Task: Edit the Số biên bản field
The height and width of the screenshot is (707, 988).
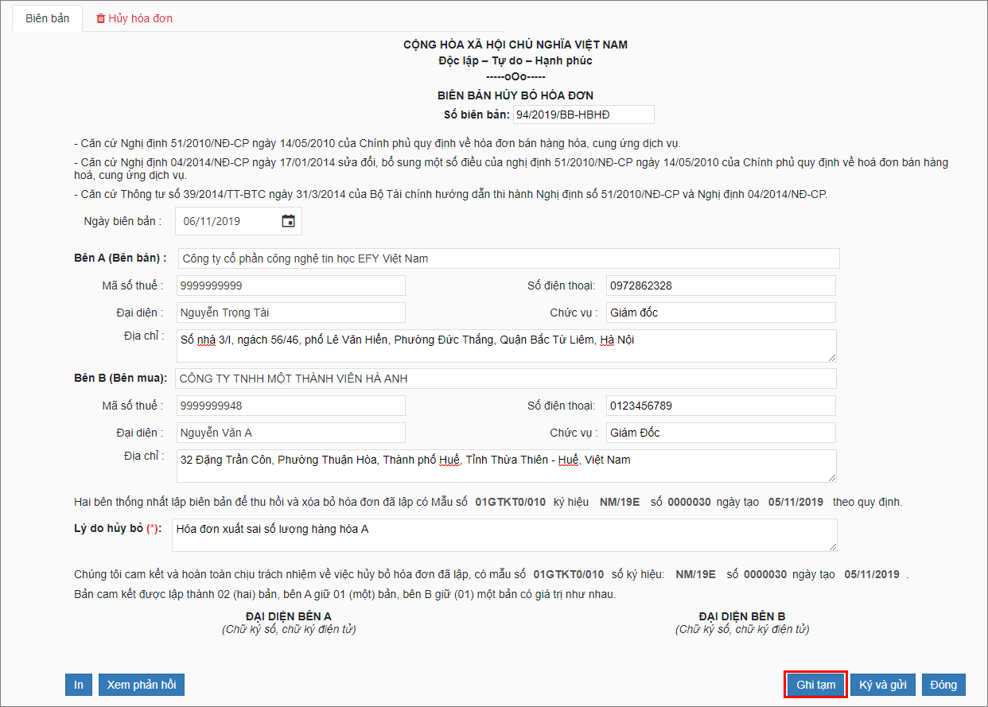Action: coord(584,115)
